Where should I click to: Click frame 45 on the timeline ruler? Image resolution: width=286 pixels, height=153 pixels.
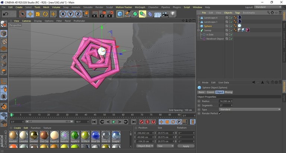95,115
